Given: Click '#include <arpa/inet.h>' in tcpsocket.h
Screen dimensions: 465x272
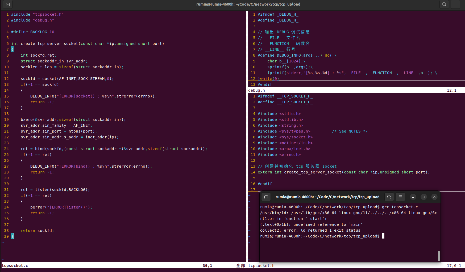Looking at the screenshot, I should click(284, 149).
